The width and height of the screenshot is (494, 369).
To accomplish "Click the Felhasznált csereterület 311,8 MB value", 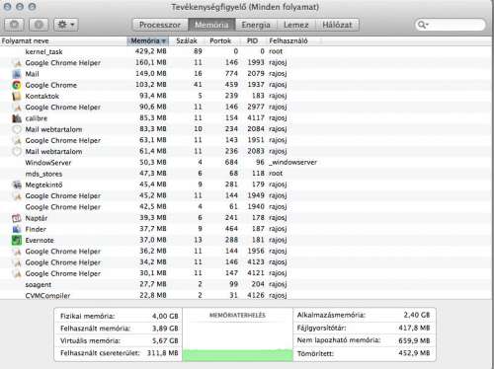I will 162,353.
